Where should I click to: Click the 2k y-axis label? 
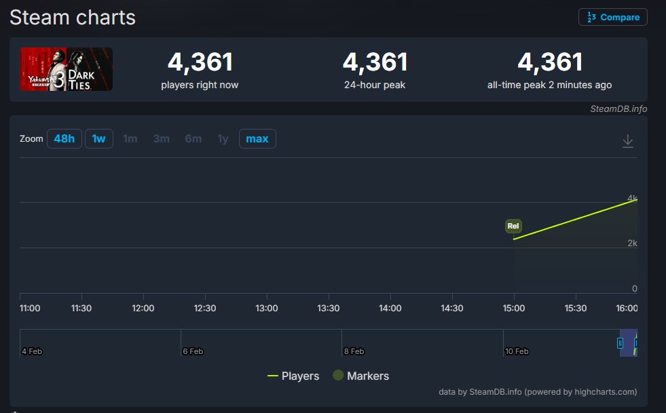point(633,243)
